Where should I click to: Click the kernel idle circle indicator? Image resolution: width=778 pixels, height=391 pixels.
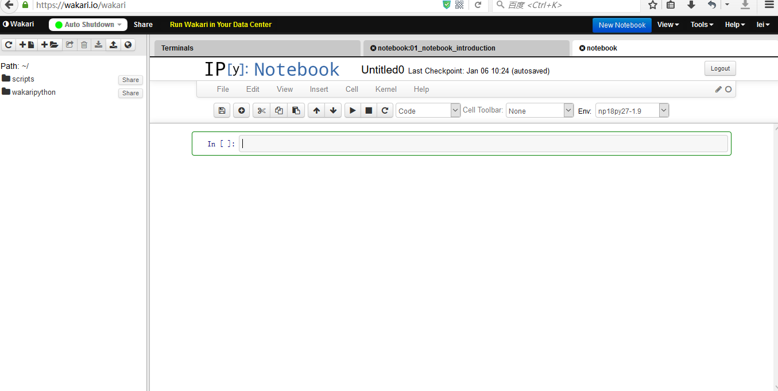coord(729,89)
